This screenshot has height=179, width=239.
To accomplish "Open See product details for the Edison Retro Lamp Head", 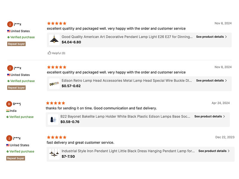I will click(x=211, y=80).
